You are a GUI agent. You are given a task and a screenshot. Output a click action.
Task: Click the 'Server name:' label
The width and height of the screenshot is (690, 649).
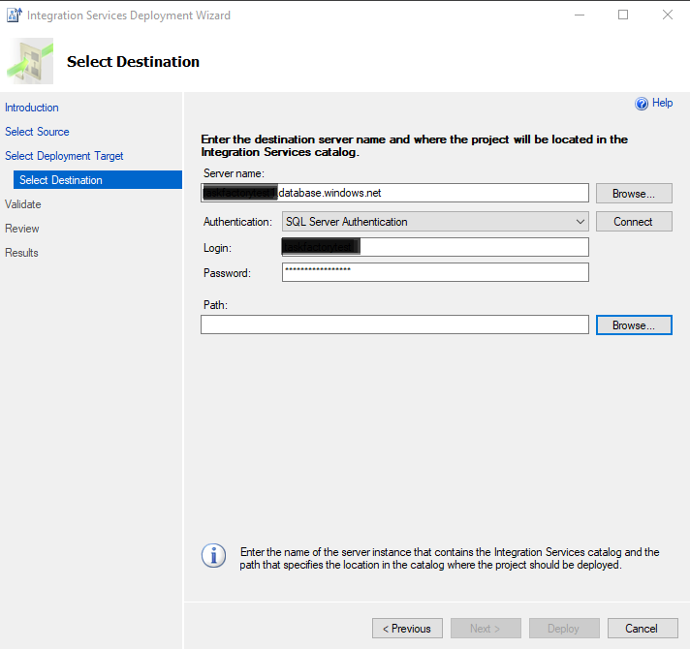(x=234, y=173)
